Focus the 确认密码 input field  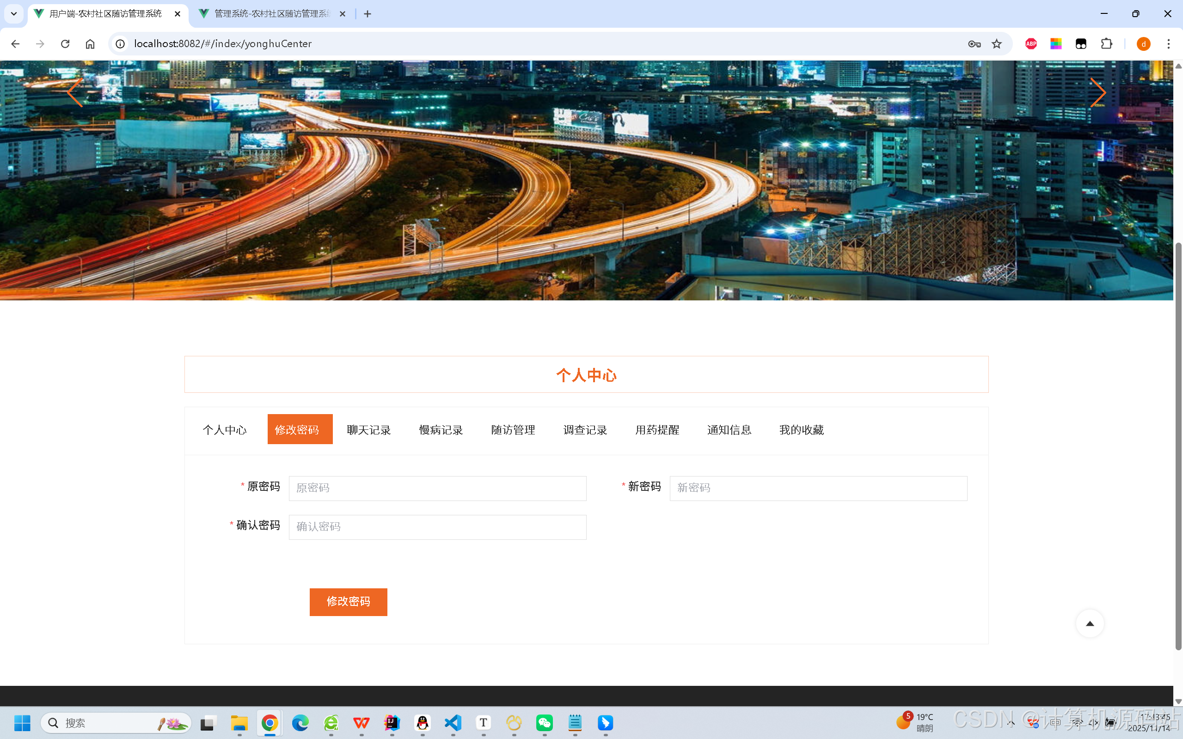(x=437, y=527)
